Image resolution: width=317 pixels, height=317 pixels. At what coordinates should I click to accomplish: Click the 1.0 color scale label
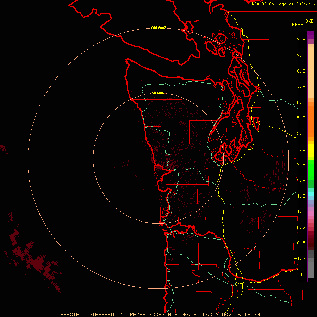tap(301, 211)
